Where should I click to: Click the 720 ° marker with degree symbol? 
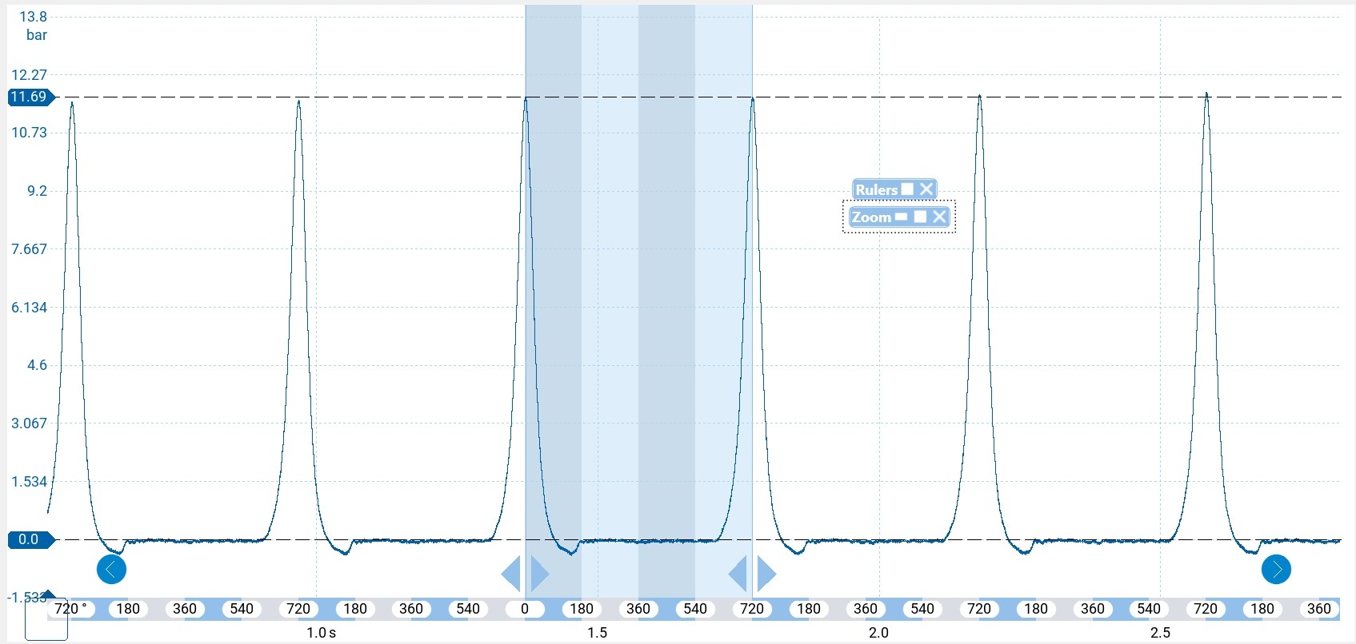point(70,609)
